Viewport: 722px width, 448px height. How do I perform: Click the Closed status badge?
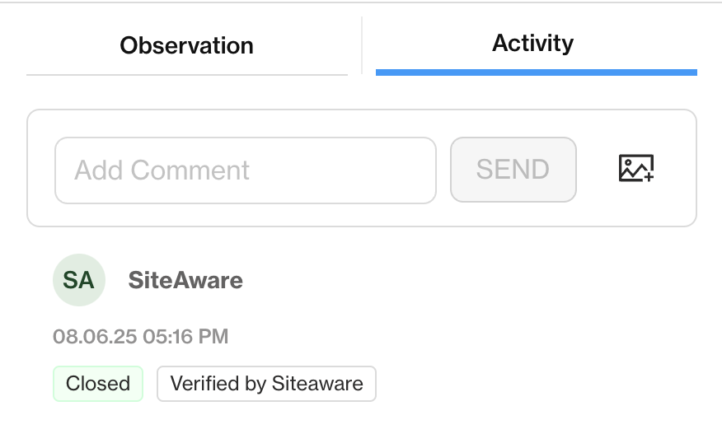click(x=98, y=384)
